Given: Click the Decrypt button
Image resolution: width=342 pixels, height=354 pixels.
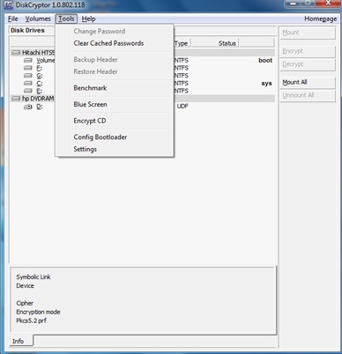Looking at the screenshot, I should [x=307, y=64].
